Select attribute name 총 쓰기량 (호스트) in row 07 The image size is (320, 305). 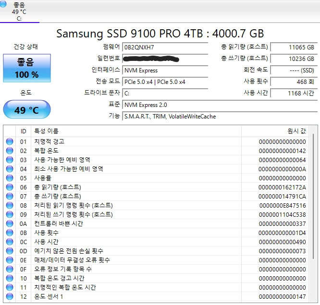pyautogui.click(x=58, y=196)
